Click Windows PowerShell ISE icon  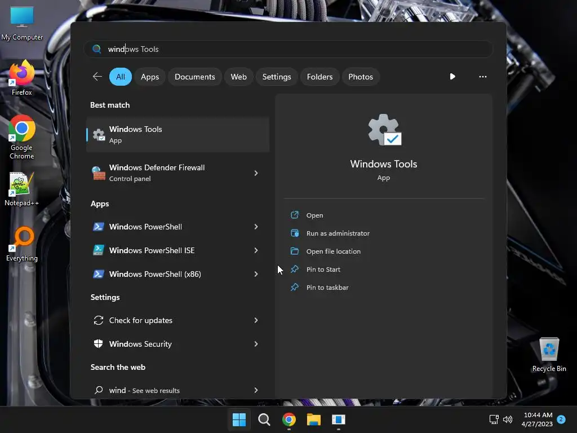coord(98,250)
